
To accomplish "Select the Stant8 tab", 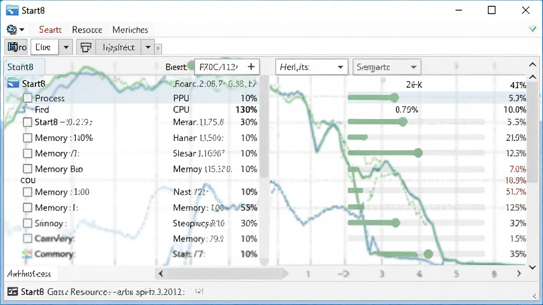I will coord(24,67).
